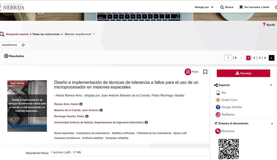The width and height of the screenshot is (277, 160).
Task: Open author link Ramos Amo, Alexis
Action: tap(66, 104)
